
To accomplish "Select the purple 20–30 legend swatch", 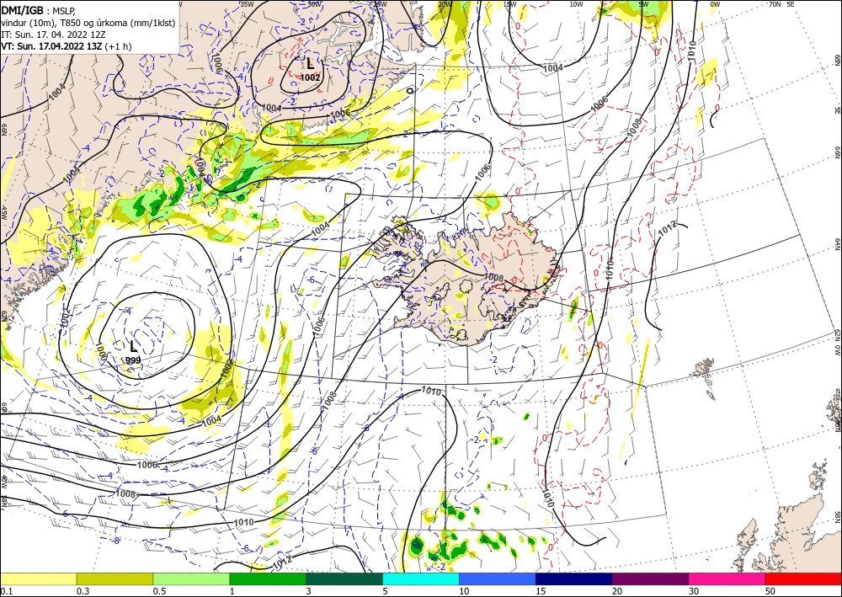I will coord(650,578).
